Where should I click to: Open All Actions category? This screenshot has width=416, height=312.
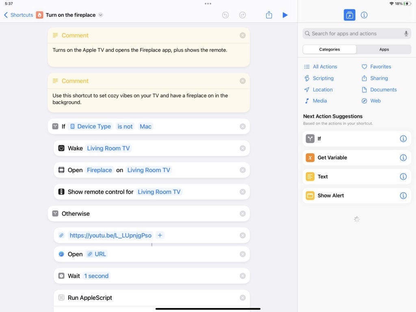(321, 67)
